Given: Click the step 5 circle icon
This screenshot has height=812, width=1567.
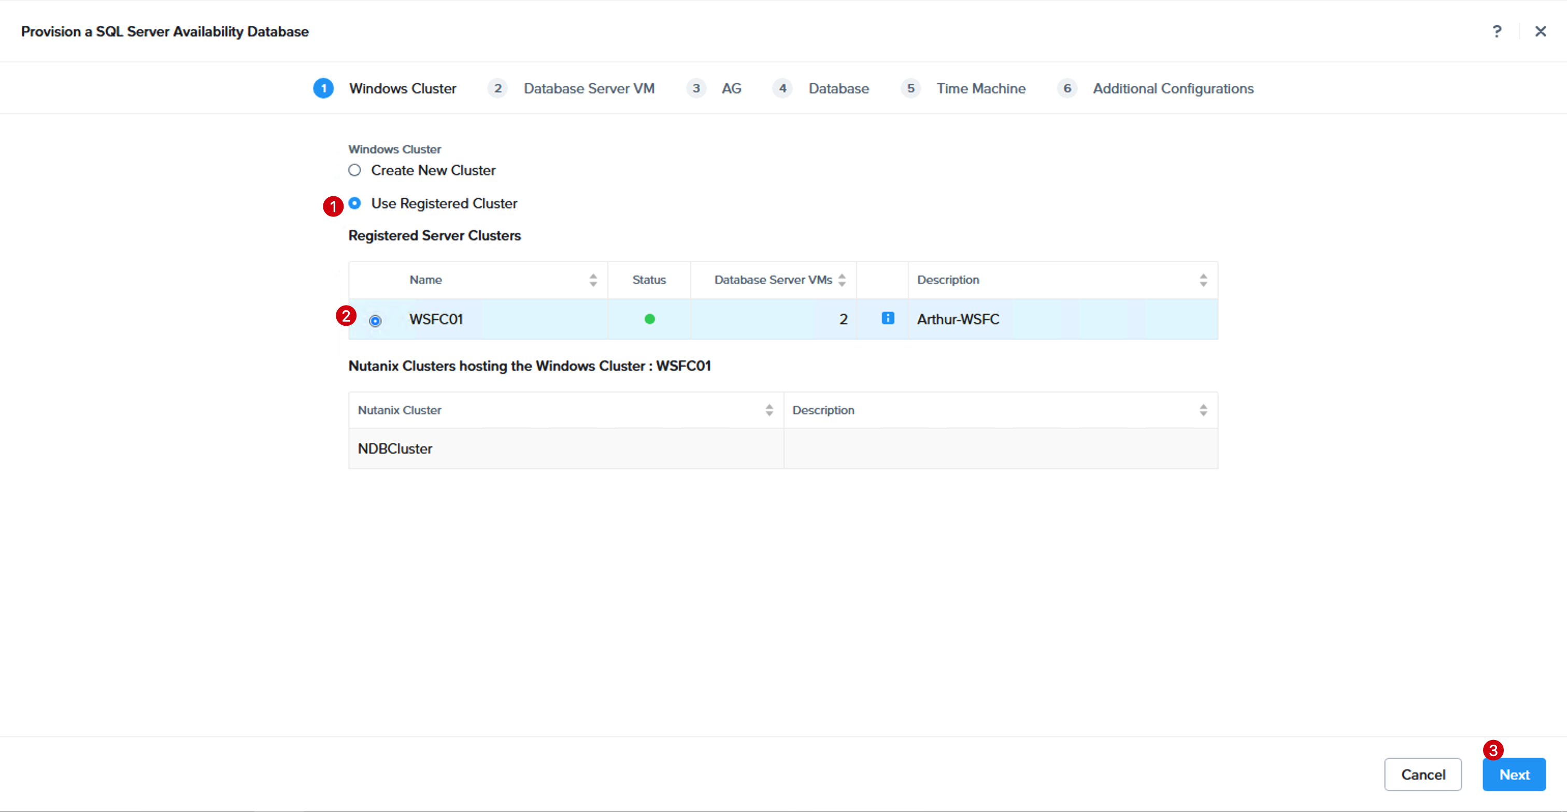Looking at the screenshot, I should [x=910, y=88].
